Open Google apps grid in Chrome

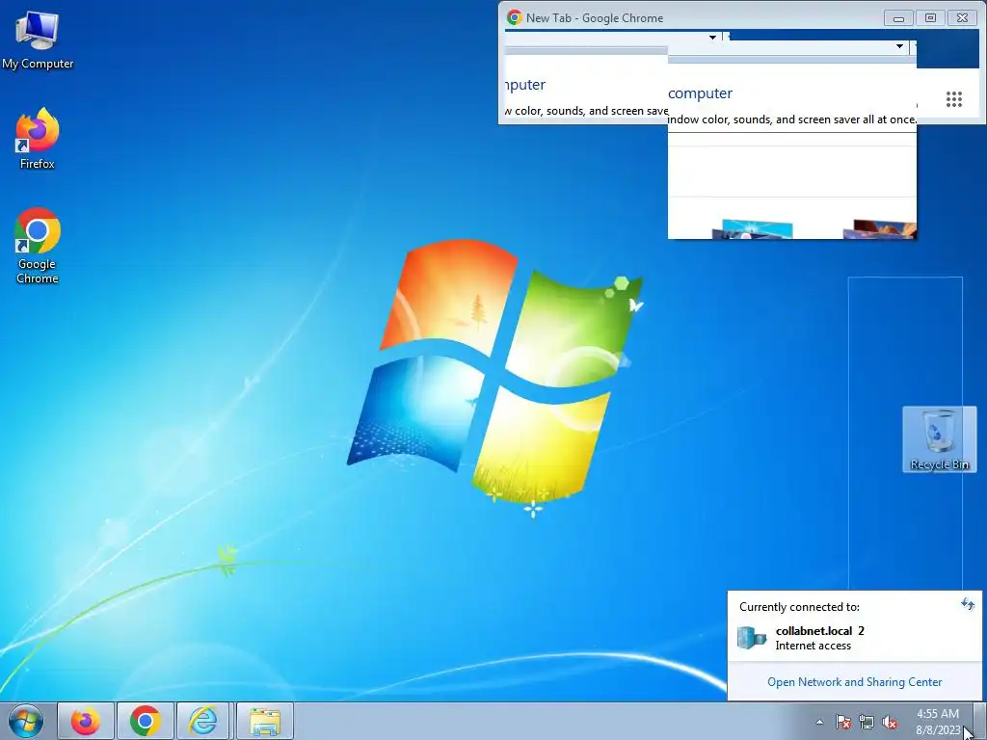[953, 99]
